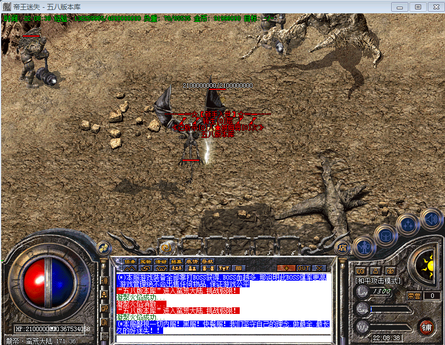Click the experience progress bar
This screenshot has height=345, width=445.
pos(391,310)
